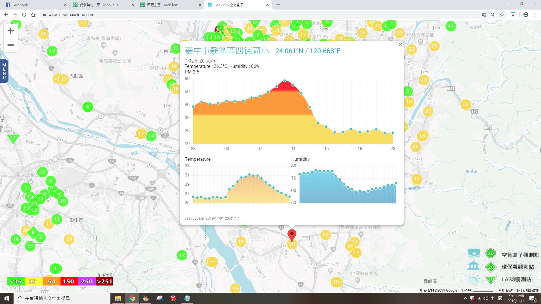Image resolution: width=541 pixels, height=304 pixels.
Task: Click the green marker 6 in 彰化
Action: [51, 181]
